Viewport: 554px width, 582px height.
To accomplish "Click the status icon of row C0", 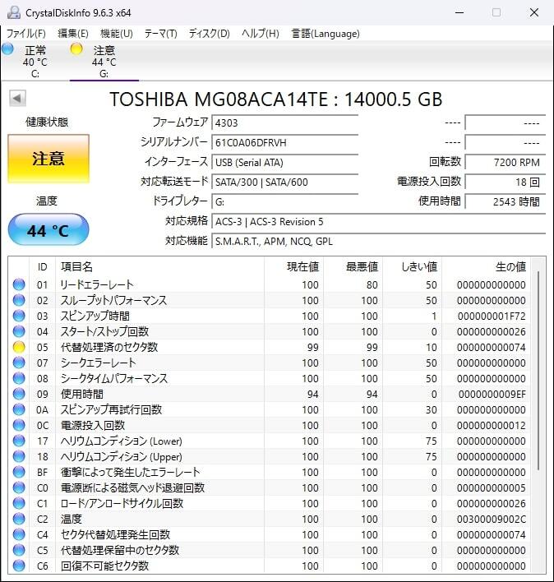I will click(x=19, y=487).
